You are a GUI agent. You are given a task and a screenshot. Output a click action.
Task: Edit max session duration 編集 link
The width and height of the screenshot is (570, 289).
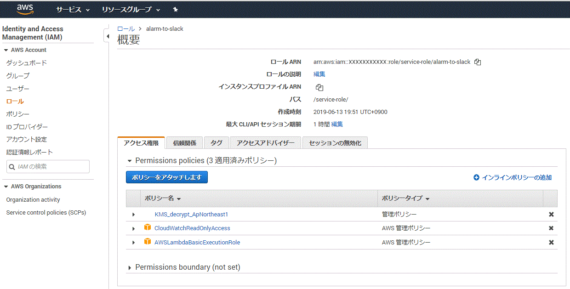(x=337, y=124)
